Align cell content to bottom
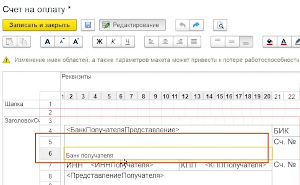300x185 pixels. pyautogui.click(x=246, y=42)
